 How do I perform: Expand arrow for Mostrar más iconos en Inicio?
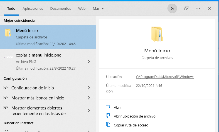click(89, 98)
